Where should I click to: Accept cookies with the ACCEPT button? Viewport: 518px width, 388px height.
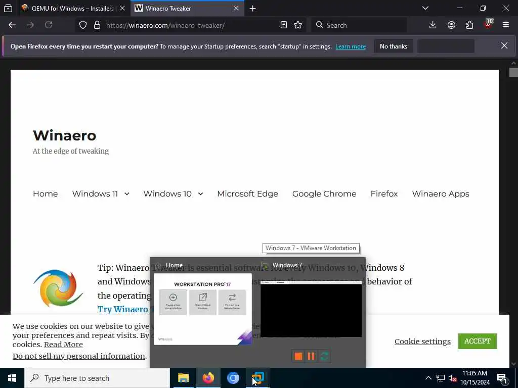pos(478,341)
